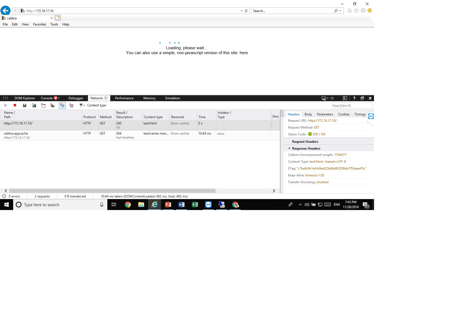Image resolution: width=460 pixels, height=326 pixels.
Task: Close the developer tools pane
Action: (370, 98)
